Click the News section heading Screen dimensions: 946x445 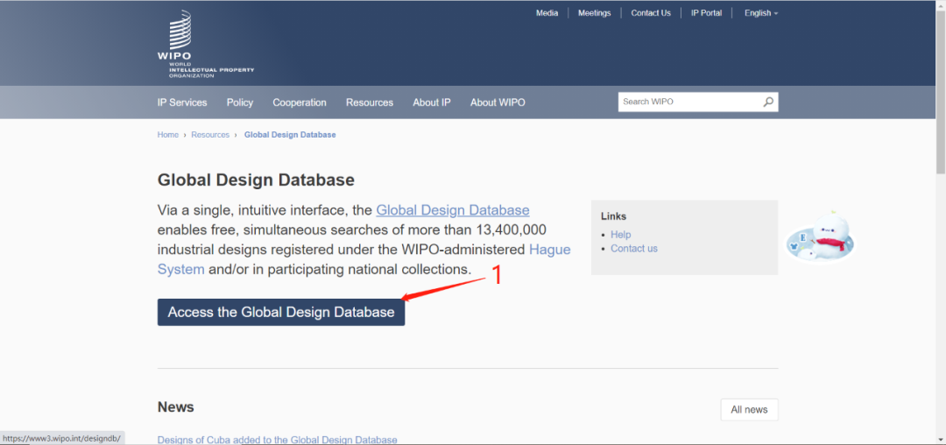pos(175,407)
